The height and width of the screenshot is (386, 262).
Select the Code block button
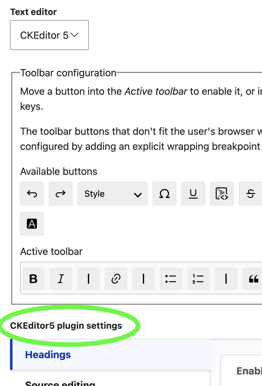pos(222,194)
